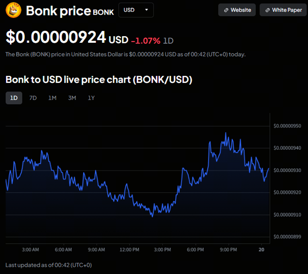Click the 3:00 PM time axis label
The height and width of the screenshot is (274, 308).
pyautogui.click(x=162, y=249)
